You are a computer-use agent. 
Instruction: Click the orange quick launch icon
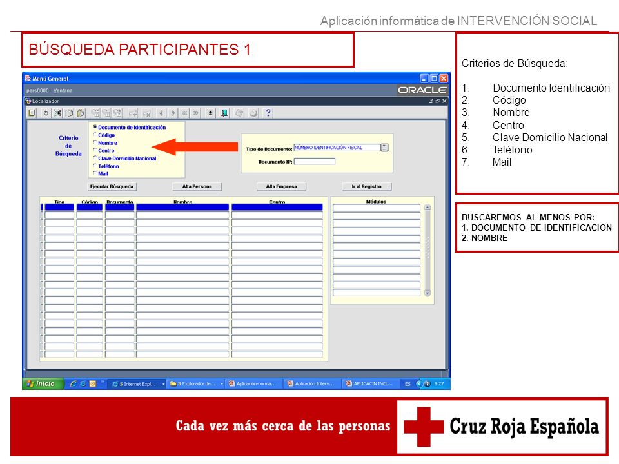pos(92,383)
